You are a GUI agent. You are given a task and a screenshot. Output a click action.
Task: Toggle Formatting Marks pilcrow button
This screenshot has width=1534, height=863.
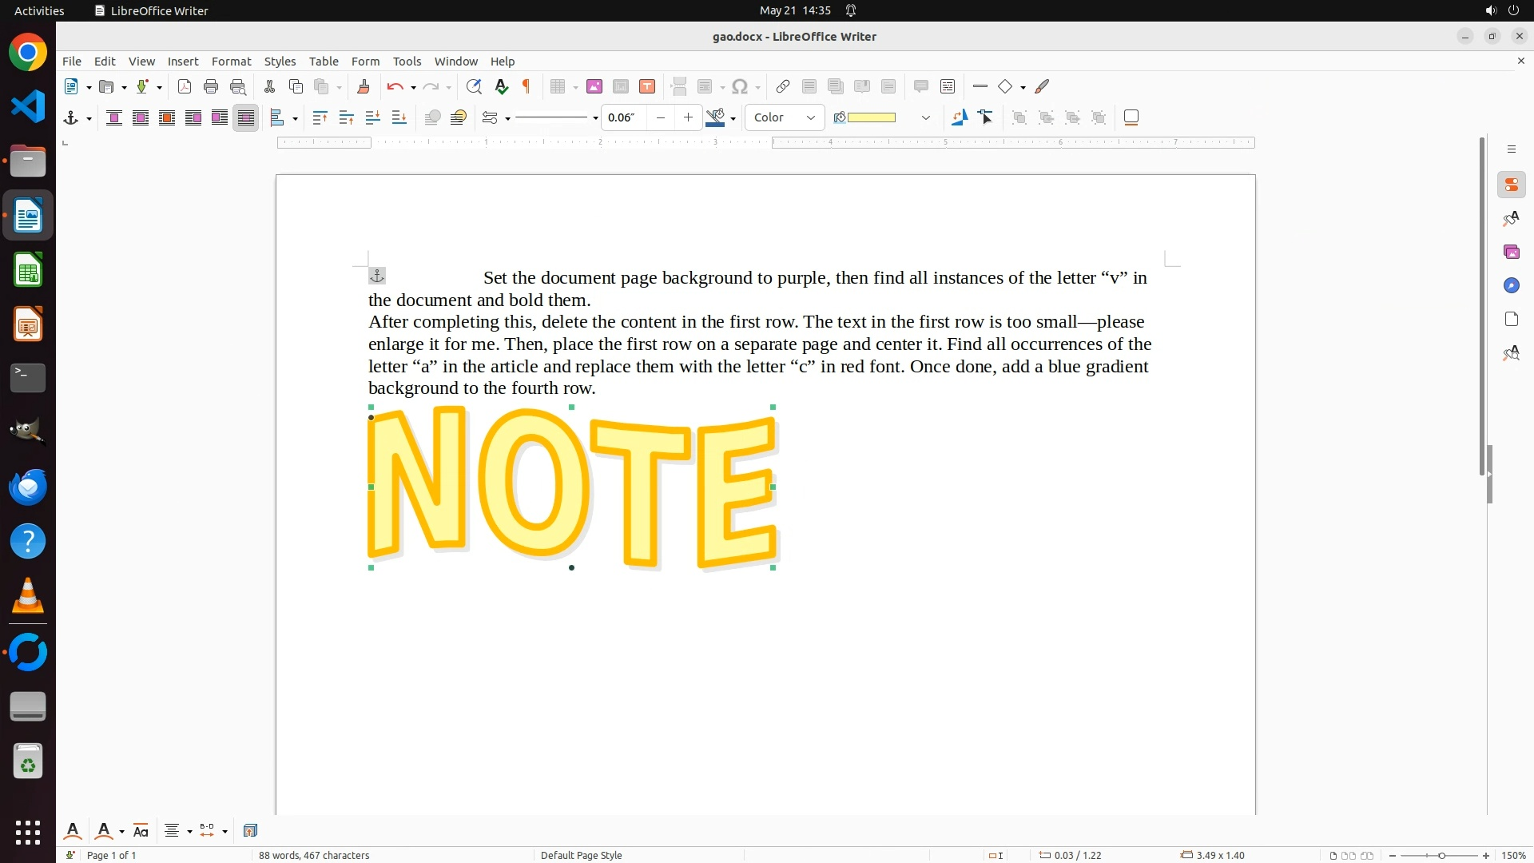pos(527,86)
